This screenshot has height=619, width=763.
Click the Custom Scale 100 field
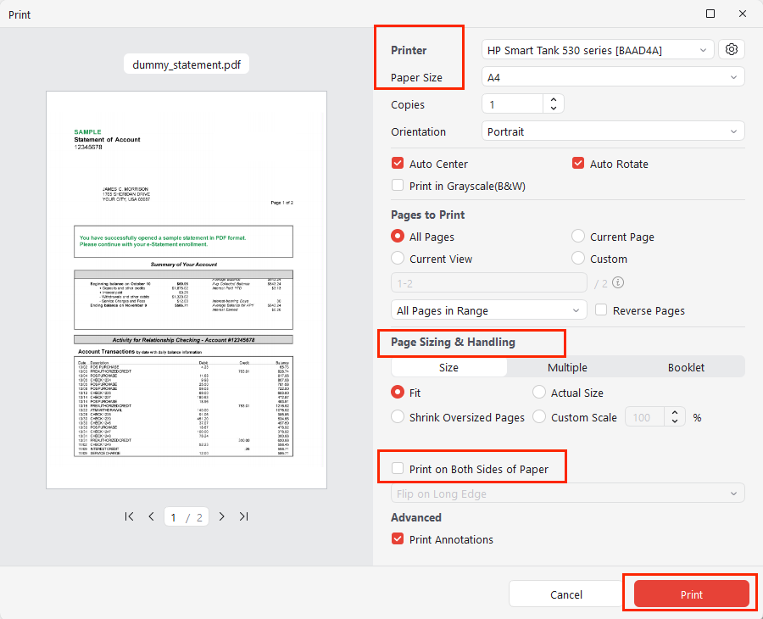pos(645,417)
